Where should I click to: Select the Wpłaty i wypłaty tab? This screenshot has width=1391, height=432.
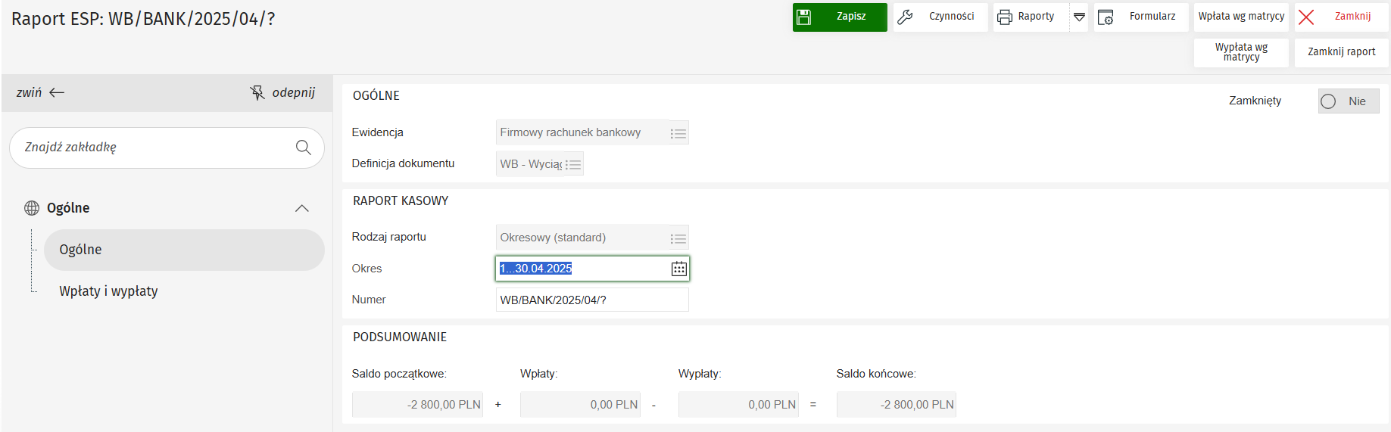pyautogui.click(x=108, y=291)
